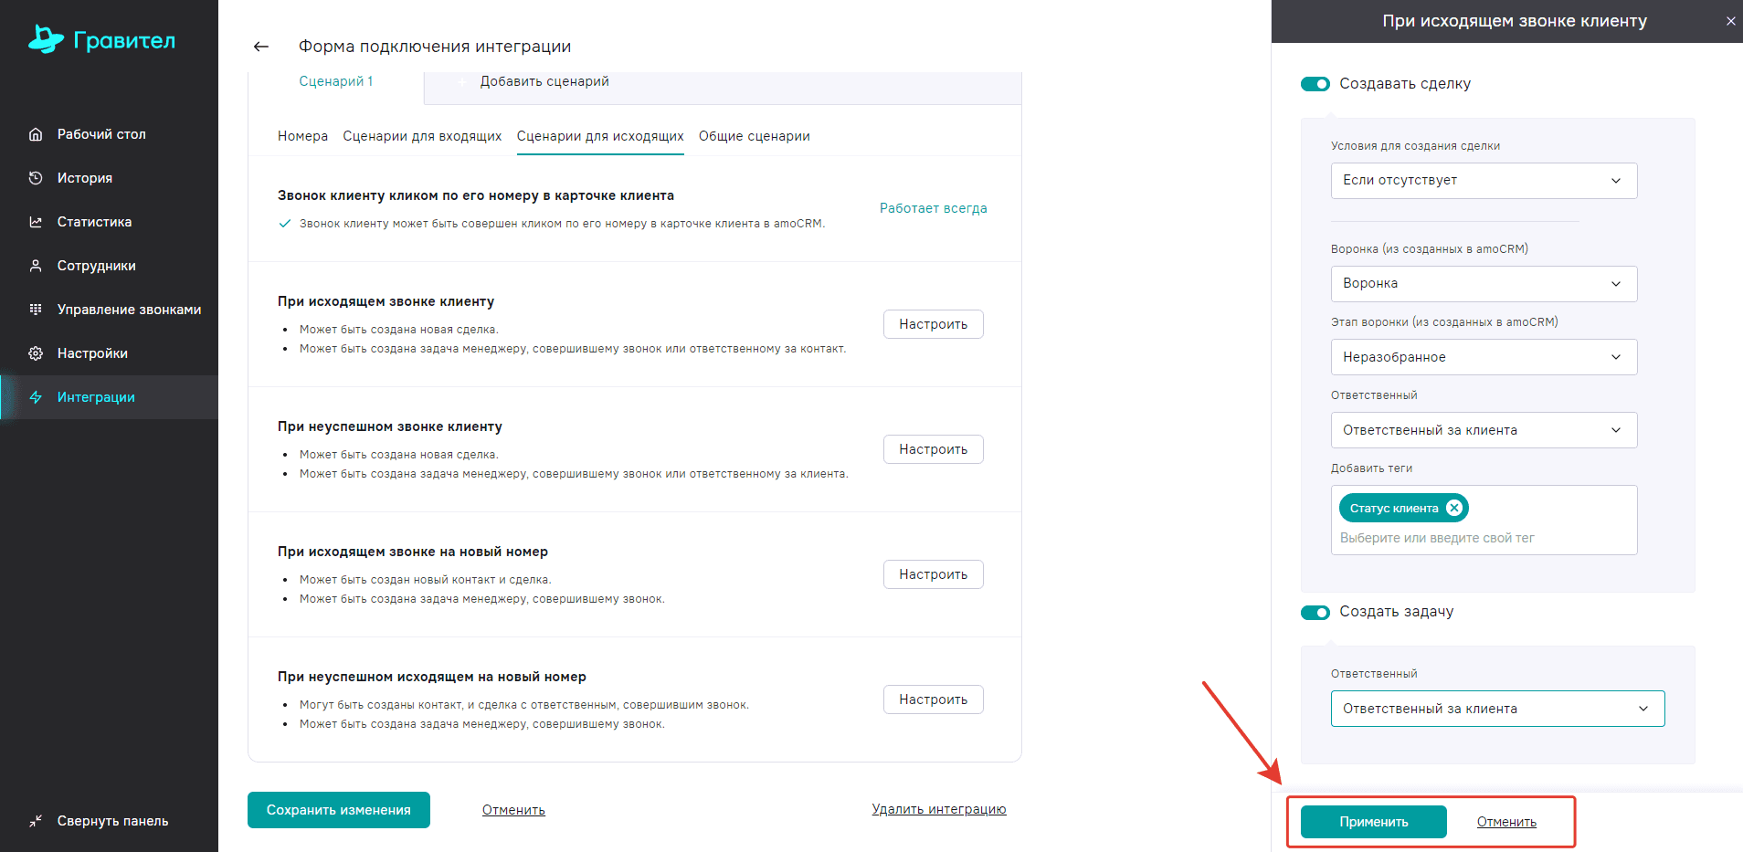Click the Настройки gear icon
Viewport: 1743px width, 852px height.
point(36,353)
